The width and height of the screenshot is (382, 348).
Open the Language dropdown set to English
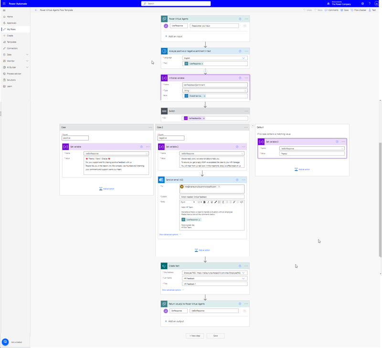(215, 58)
